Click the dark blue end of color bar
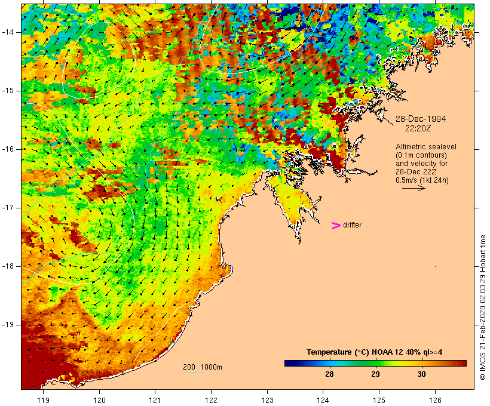This screenshot has height=406, width=490. pyautogui.click(x=289, y=363)
